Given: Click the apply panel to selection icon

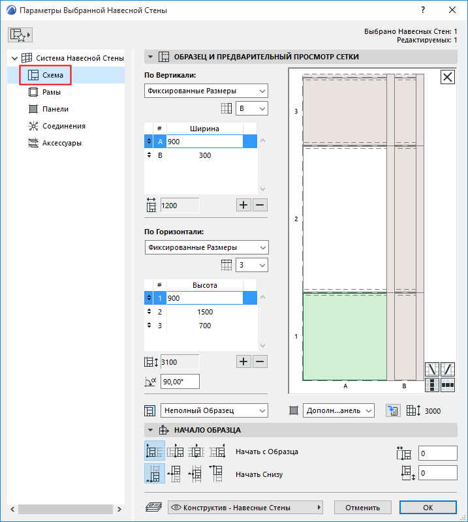Looking at the screenshot, I should click(393, 411).
